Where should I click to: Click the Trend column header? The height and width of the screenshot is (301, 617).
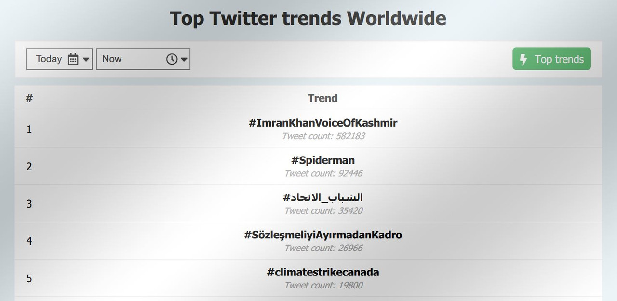(x=322, y=98)
